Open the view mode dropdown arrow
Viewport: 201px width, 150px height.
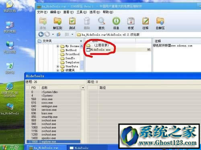coord(72,34)
